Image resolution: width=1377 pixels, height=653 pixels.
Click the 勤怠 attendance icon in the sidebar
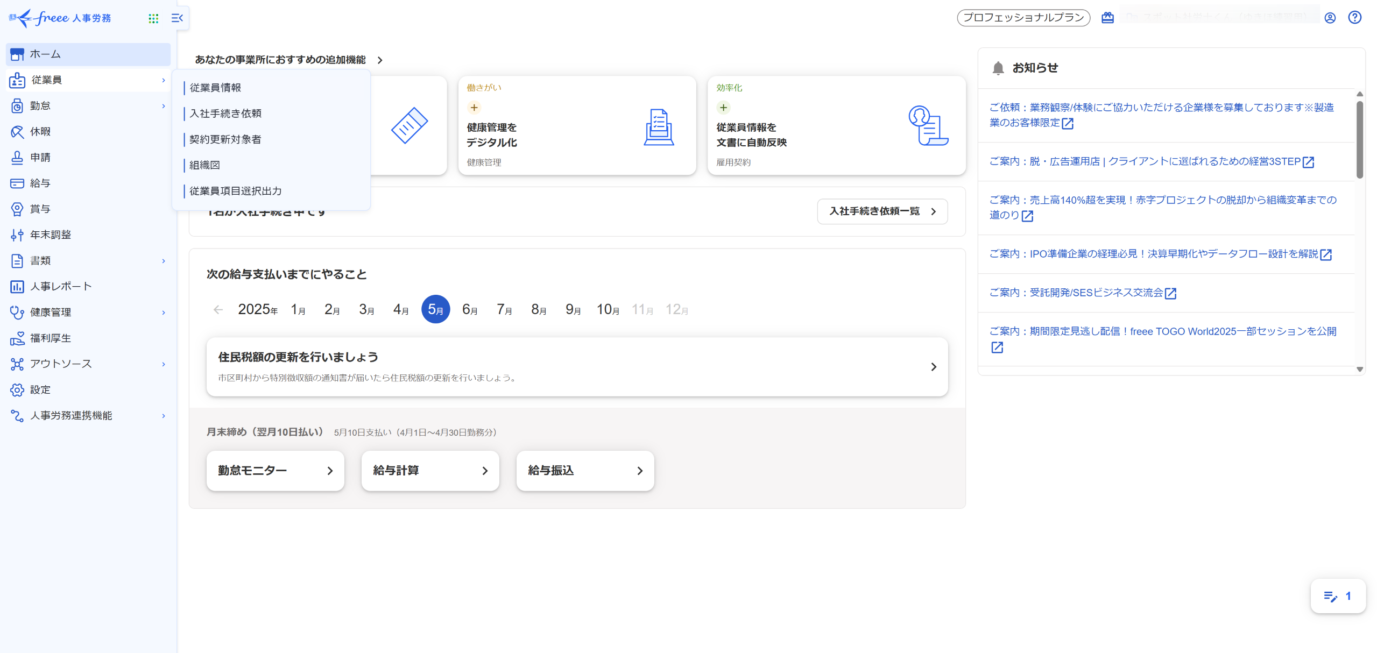point(17,106)
